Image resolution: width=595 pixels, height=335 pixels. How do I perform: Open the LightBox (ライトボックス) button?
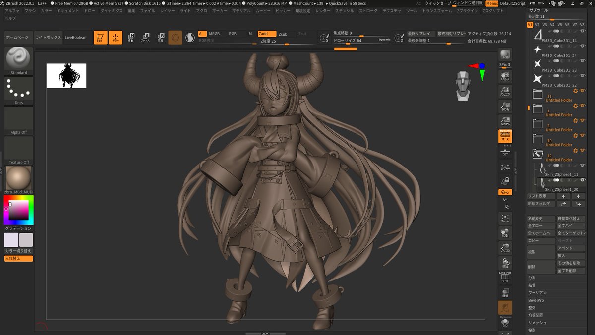48,38
